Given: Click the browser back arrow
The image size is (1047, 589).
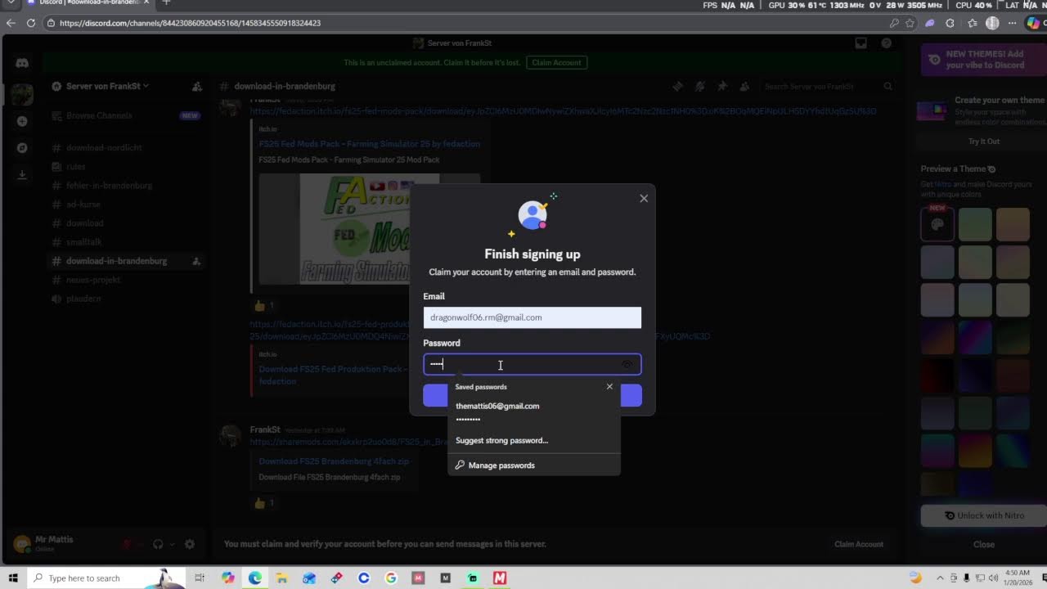Looking at the screenshot, I should pyautogui.click(x=11, y=23).
